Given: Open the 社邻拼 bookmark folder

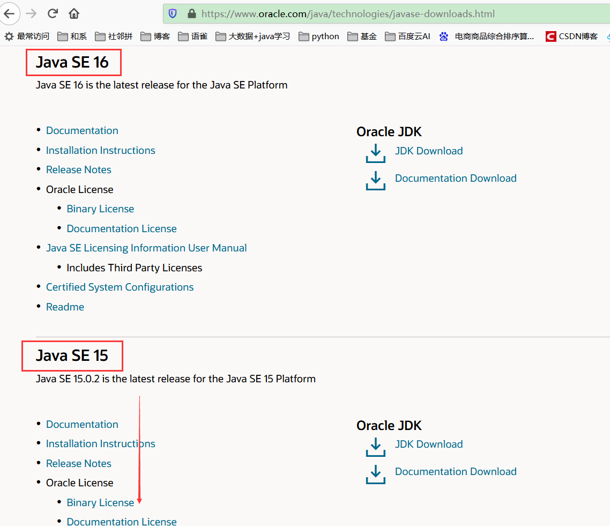Looking at the screenshot, I should (114, 36).
